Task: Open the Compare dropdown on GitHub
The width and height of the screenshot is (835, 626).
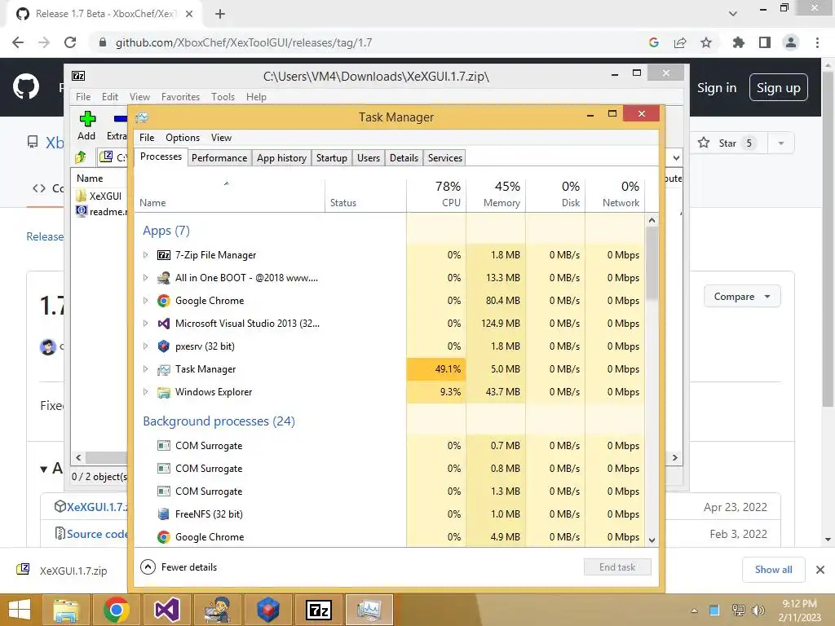Action: [x=742, y=297]
